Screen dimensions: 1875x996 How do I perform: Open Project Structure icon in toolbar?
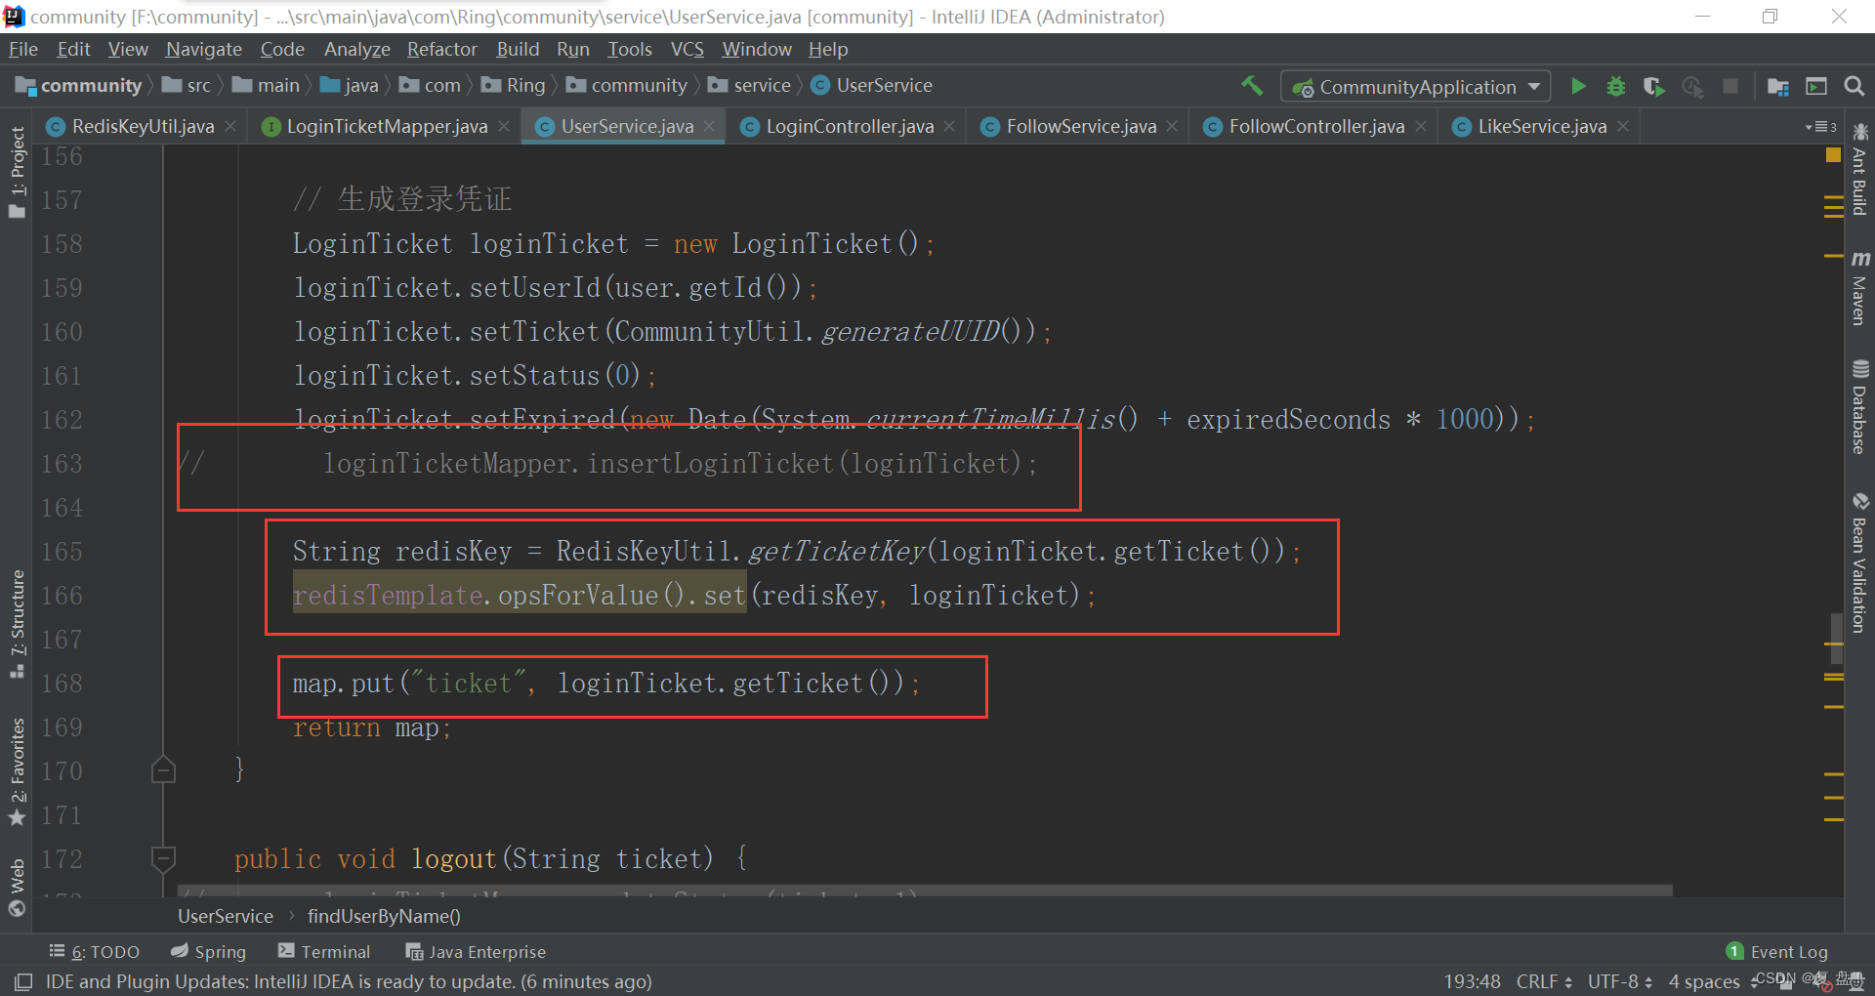coord(1778,87)
